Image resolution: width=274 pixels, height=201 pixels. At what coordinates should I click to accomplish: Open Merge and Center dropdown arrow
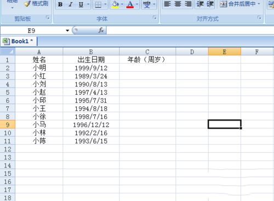tap(259, 4)
